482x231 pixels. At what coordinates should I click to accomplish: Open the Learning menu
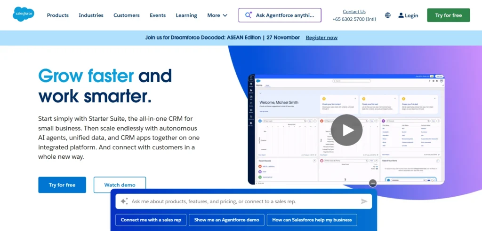pos(186,15)
